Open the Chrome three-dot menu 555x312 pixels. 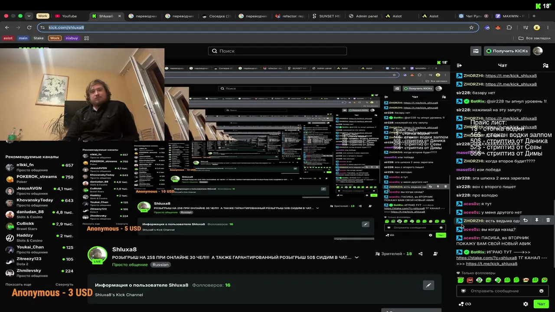coord(548,27)
